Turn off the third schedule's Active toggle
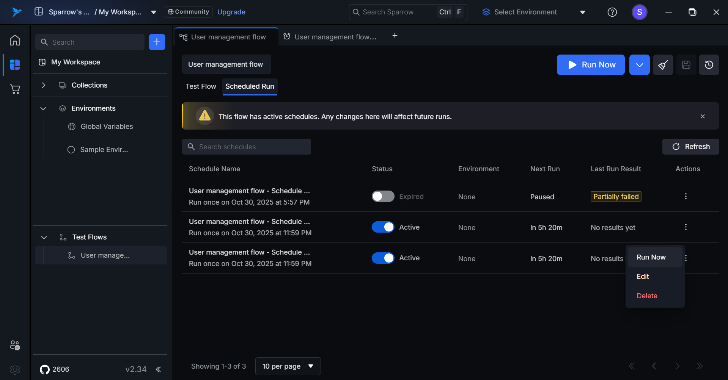The image size is (728, 380). tap(383, 258)
